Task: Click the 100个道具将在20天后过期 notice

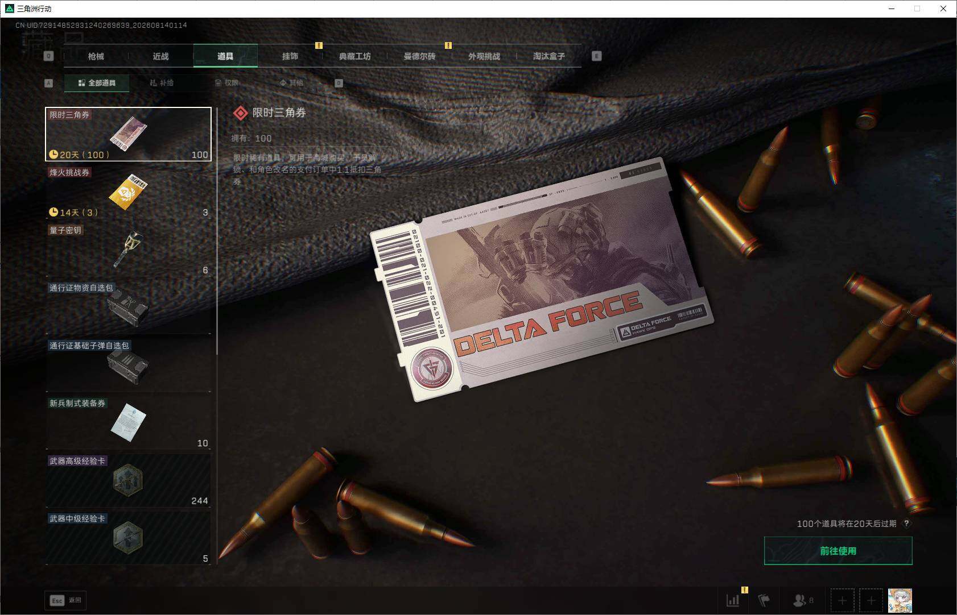Action: (x=847, y=523)
